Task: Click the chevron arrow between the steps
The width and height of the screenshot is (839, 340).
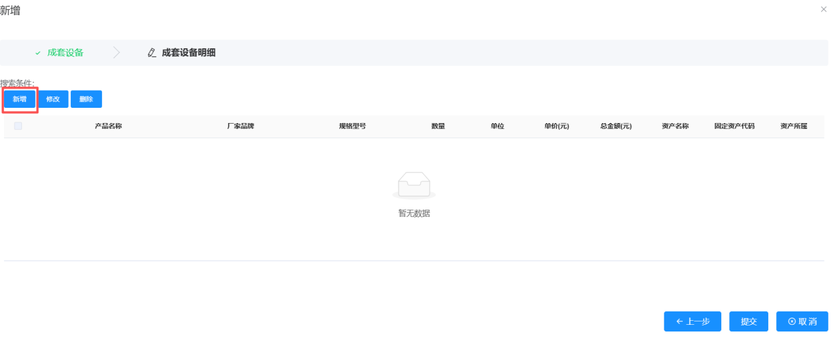Action: click(x=116, y=53)
